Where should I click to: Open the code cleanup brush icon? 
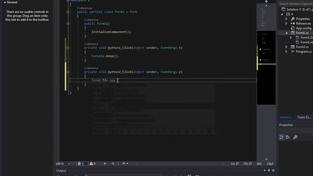pos(124,164)
